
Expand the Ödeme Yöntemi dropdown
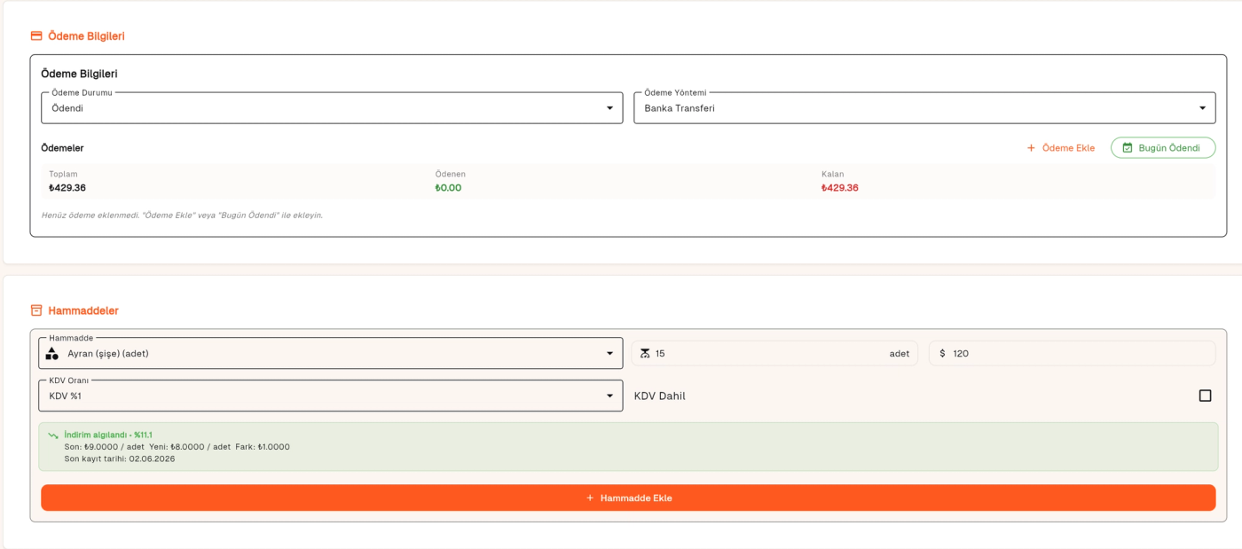click(924, 108)
